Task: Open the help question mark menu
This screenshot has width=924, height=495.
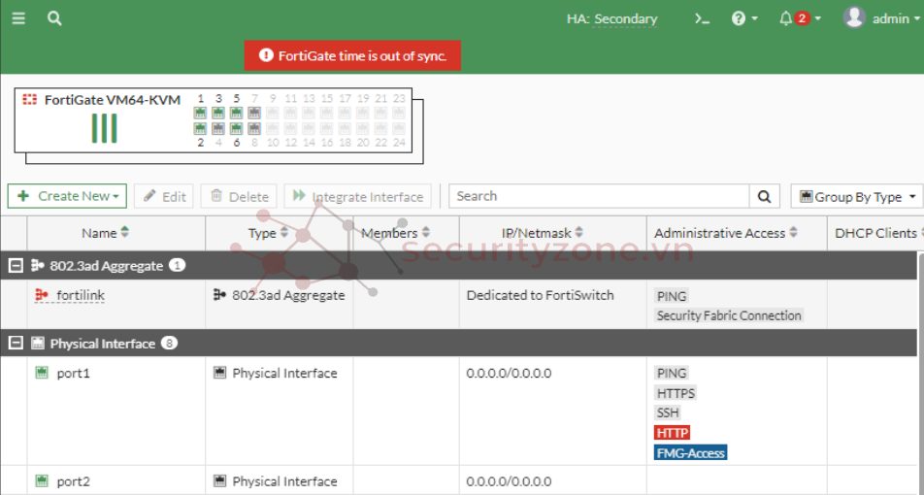Action: click(x=744, y=18)
